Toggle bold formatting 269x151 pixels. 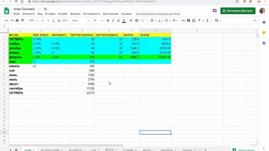[108, 21]
